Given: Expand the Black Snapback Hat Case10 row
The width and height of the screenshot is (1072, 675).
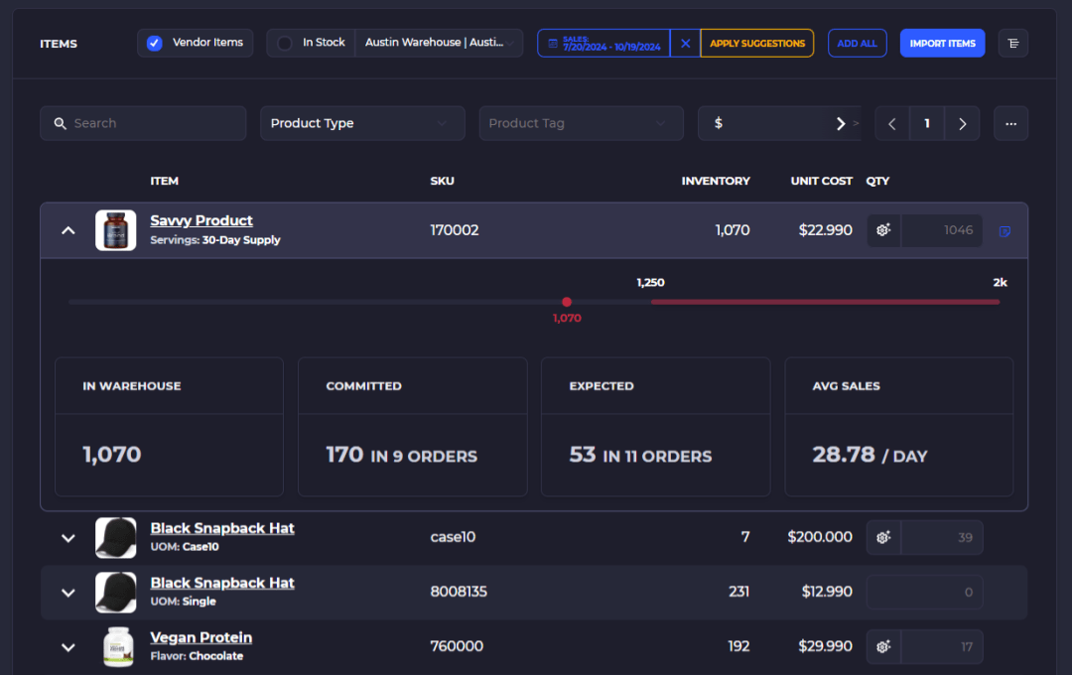Looking at the screenshot, I should pos(68,538).
